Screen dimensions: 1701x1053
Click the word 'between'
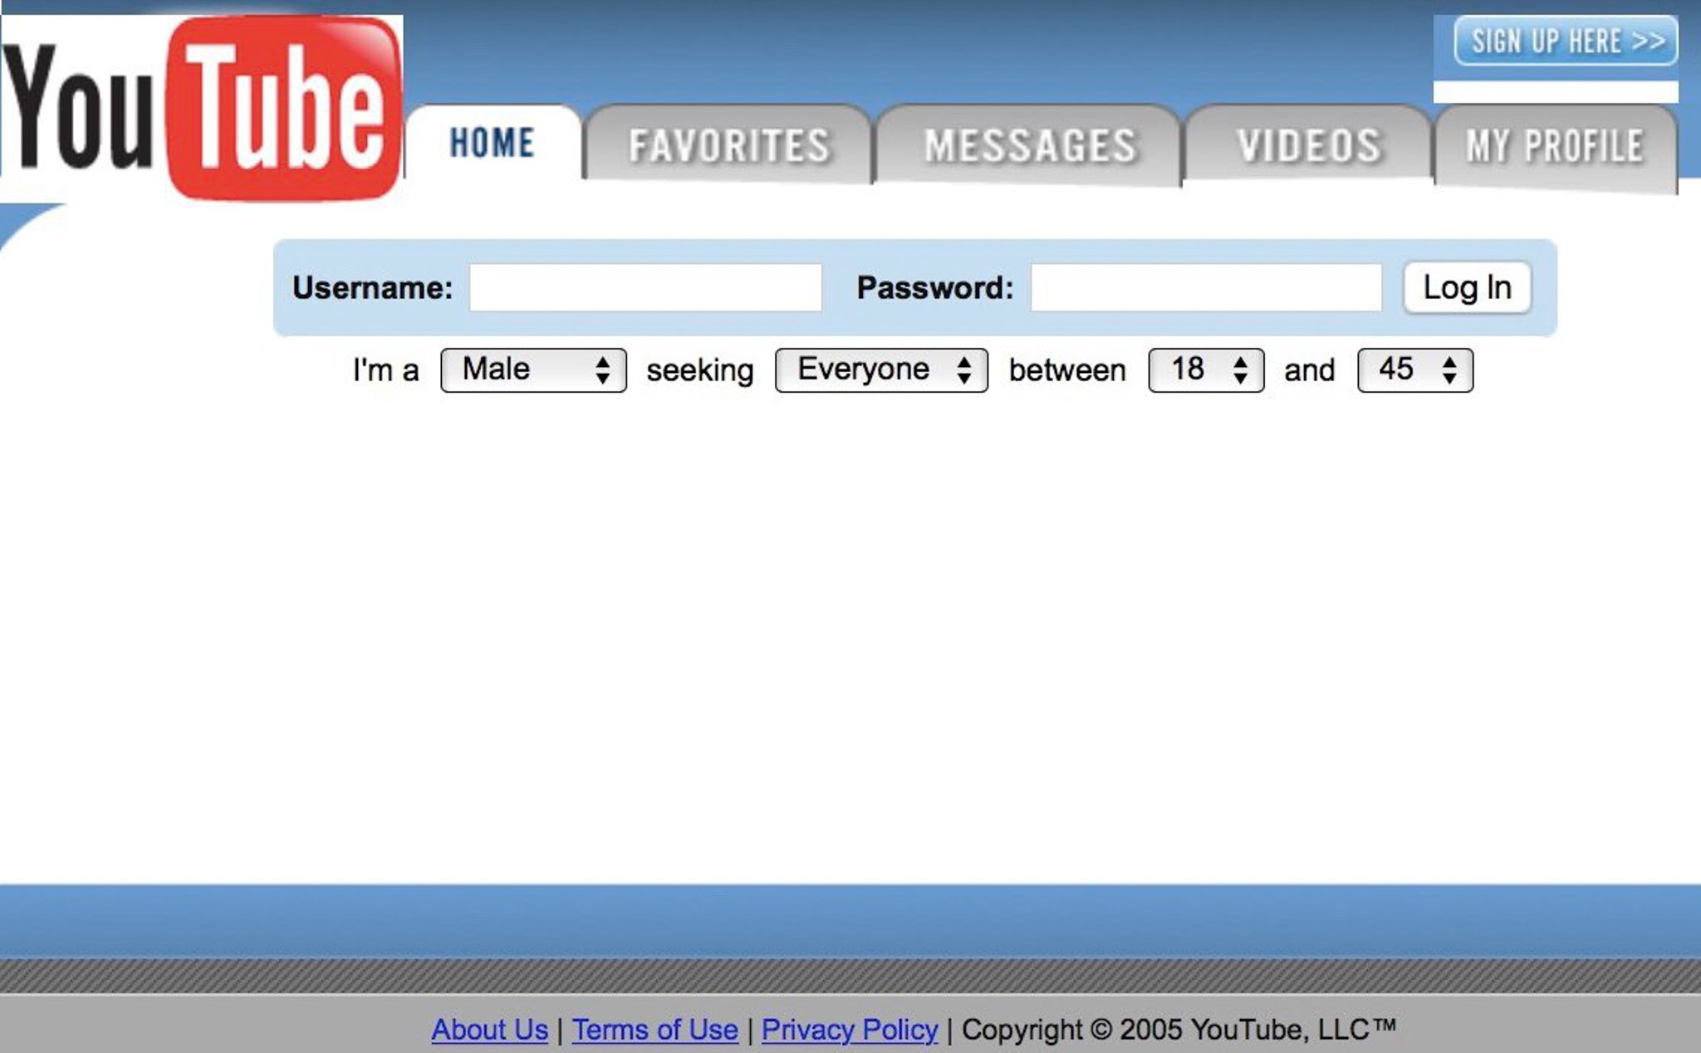click(1067, 370)
